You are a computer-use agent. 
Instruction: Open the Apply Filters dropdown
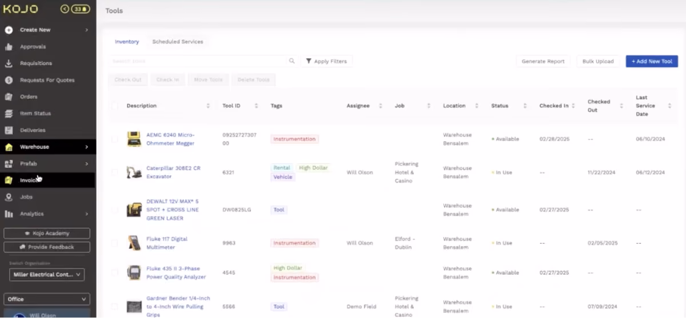[326, 61]
